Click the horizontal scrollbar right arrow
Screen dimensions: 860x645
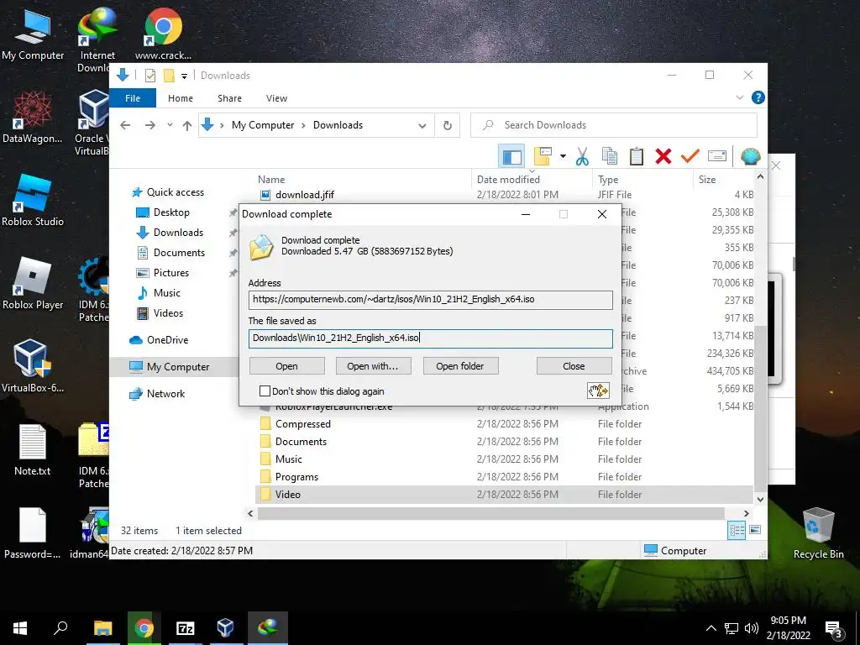[747, 513]
